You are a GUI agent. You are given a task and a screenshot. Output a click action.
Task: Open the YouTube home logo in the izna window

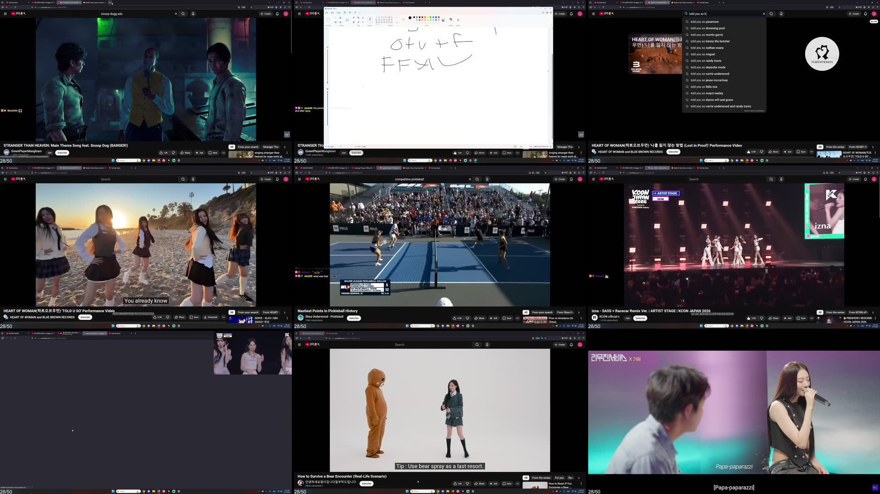coord(607,179)
